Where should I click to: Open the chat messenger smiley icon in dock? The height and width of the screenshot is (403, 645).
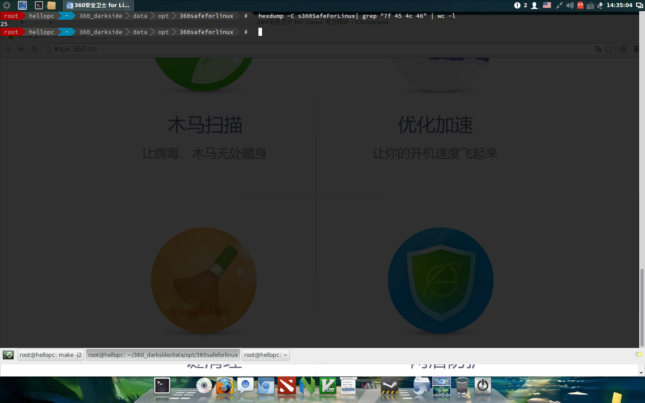point(245,386)
